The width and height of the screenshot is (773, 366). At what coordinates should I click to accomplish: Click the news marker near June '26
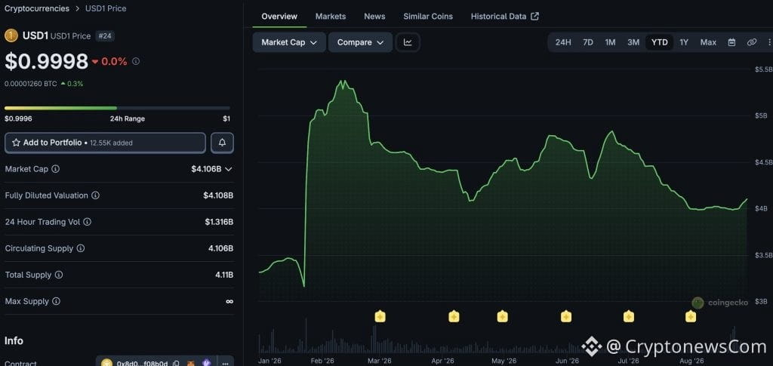pos(566,316)
